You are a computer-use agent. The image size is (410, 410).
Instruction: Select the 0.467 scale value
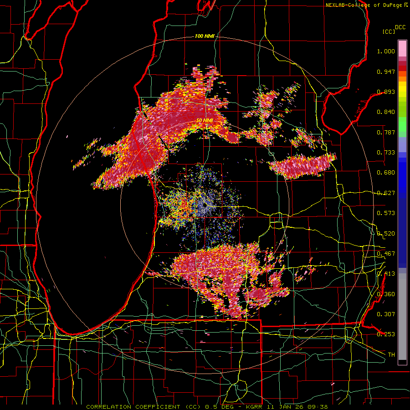[386, 253]
